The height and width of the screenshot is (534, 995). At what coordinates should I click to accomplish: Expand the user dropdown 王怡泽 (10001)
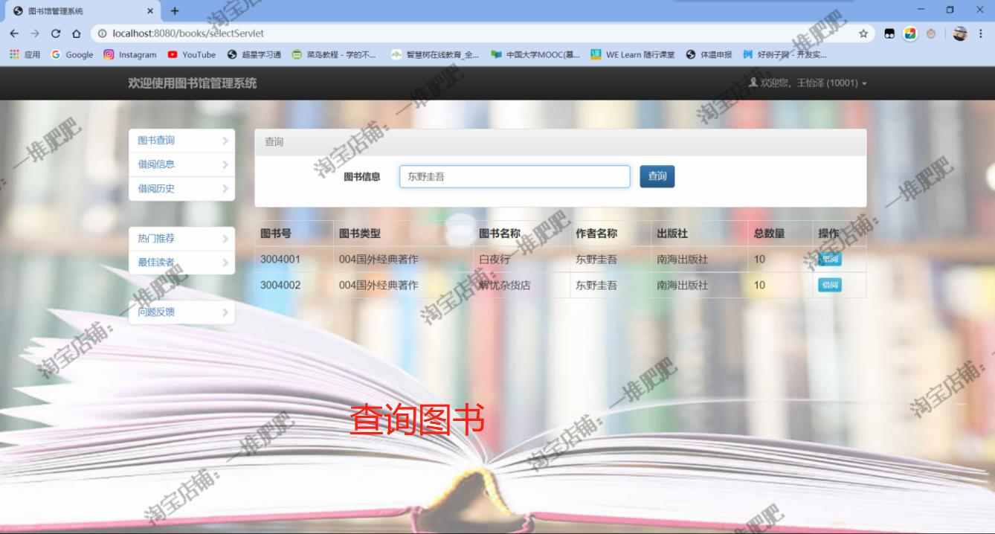tap(808, 83)
